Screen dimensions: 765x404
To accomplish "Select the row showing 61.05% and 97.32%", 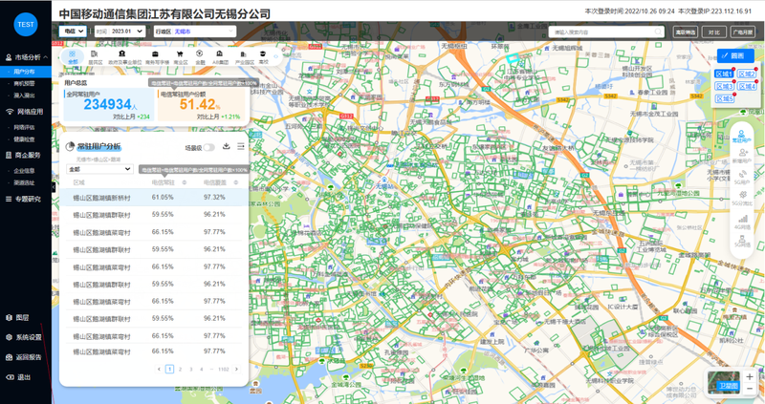I will pyautogui.click(x=154, y=198).
